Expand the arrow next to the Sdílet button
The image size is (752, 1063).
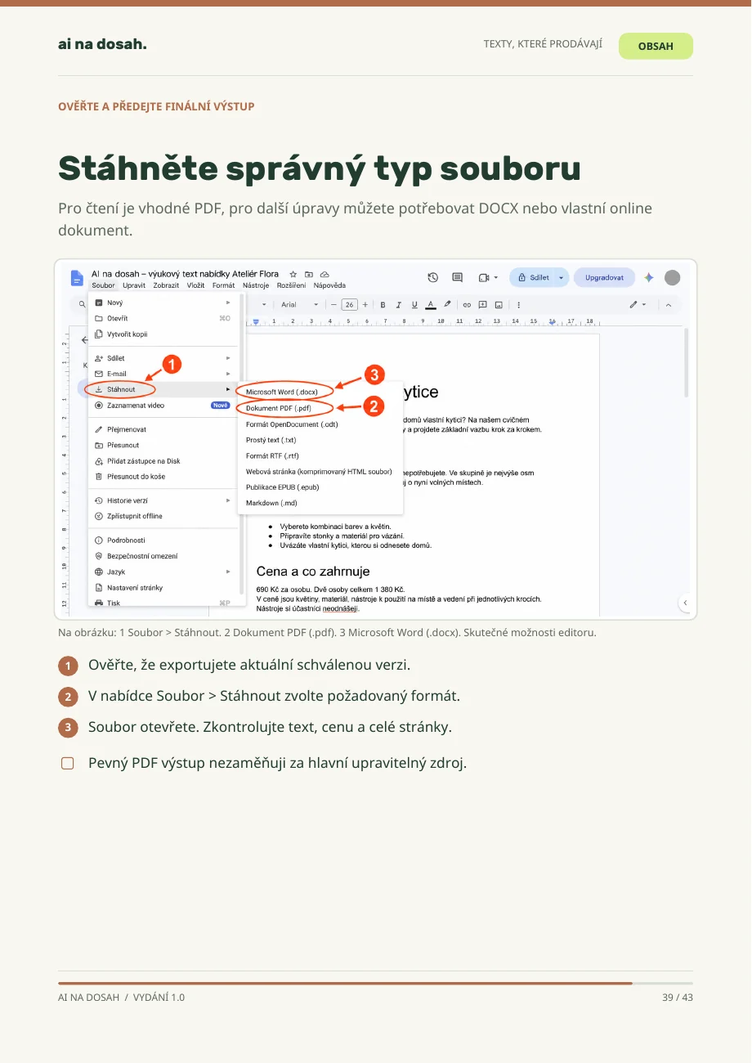click(x=562, y=278)
